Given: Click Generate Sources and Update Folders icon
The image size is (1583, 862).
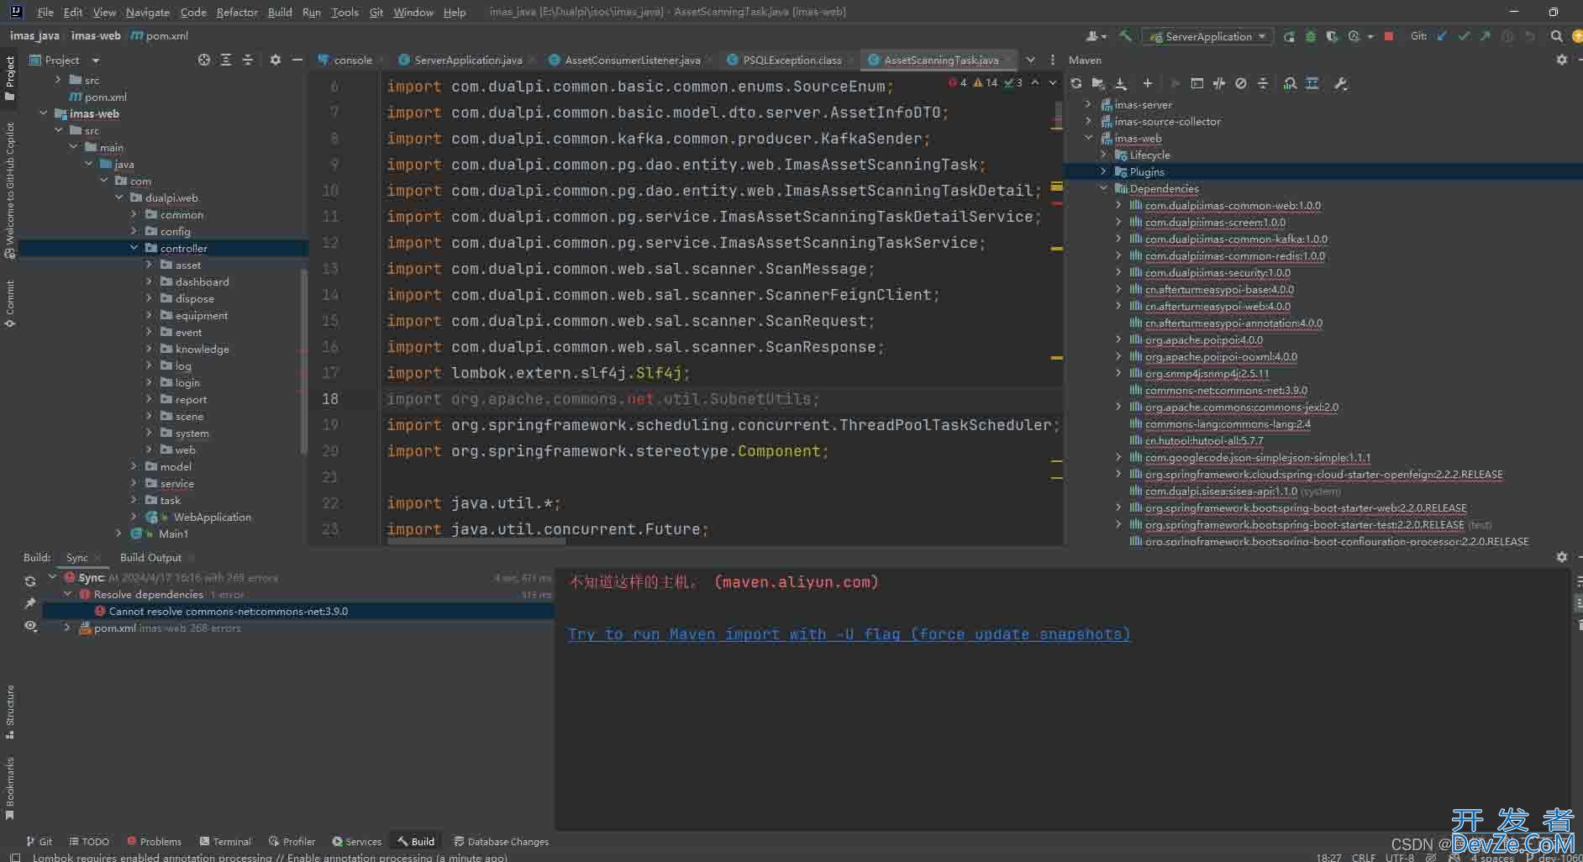Looking at the screenshot, I should (1098, 83).
